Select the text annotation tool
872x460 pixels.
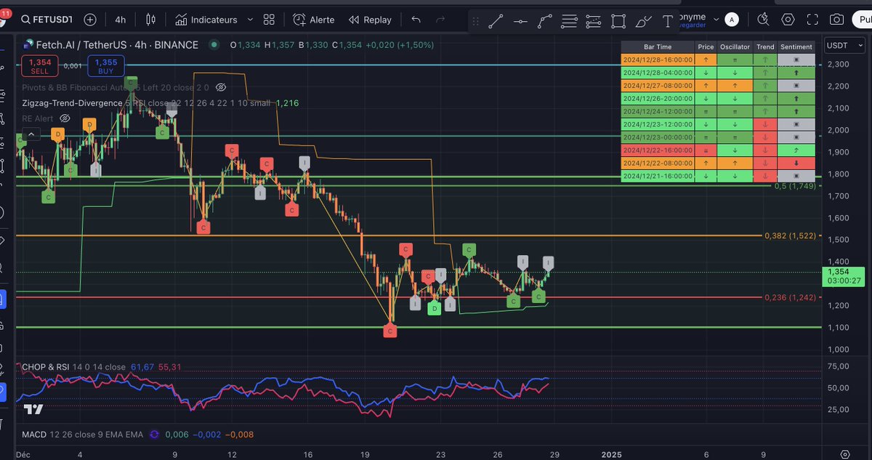click(x=667, y=21)
